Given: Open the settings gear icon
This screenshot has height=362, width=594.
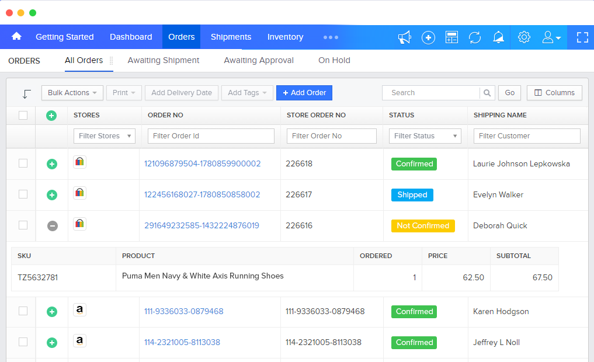Looking at the screenshot, I should 524,37.
